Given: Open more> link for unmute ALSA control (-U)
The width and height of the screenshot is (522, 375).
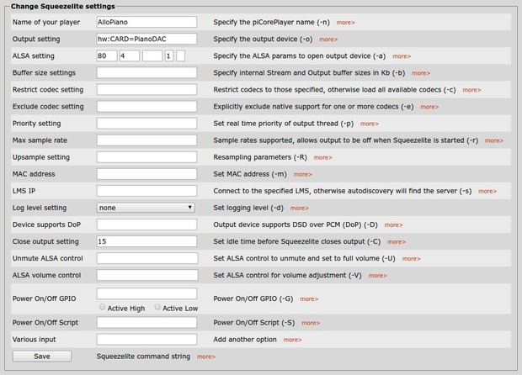Looking at the screenshot, I should pos(411,259).
